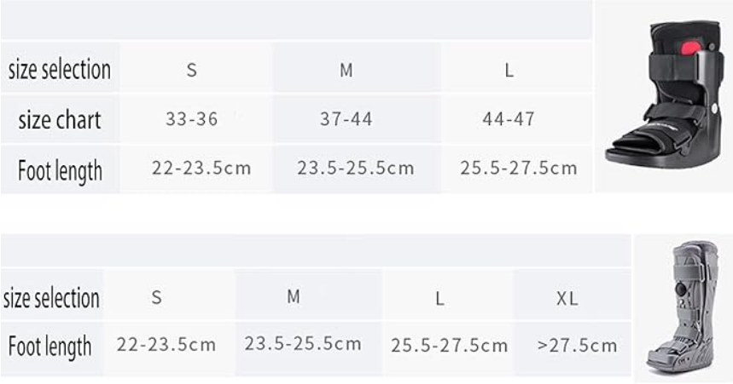Viewport: 733px width, 384px height.
Task: Click the gray tall walking boot image
Action: pos(682,307)
